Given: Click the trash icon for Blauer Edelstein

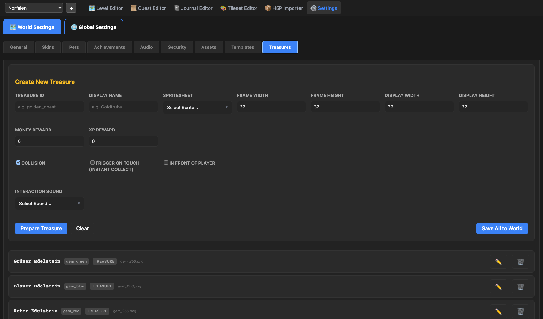Looking at the screenshot, I should pos(520,286).
